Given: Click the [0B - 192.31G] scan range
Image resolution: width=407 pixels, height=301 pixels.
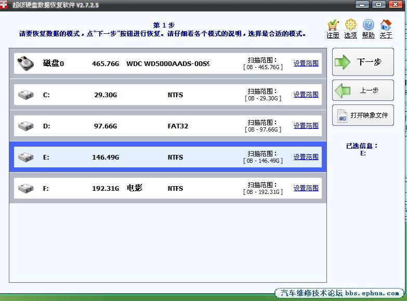Looking at the screenshot, I should pos(263,192).
